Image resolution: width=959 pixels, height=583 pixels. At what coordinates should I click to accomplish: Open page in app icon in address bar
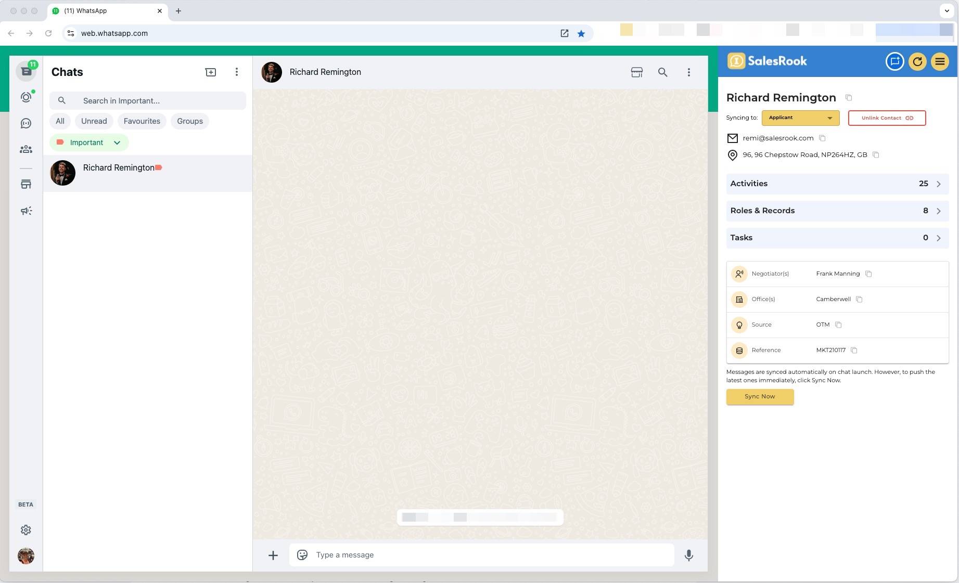pos(565,34)
